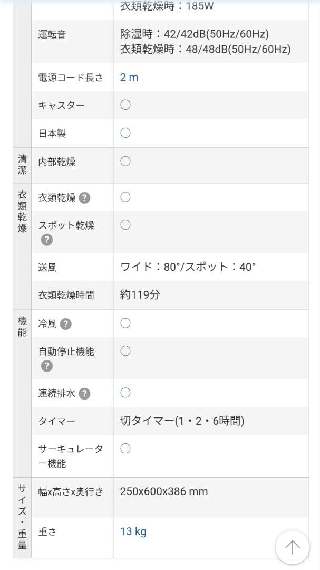This screenshot has height=570, width=320.
Task: Click the 幅x高さx奥行き dimensions value
Action: tap(164, 491)
